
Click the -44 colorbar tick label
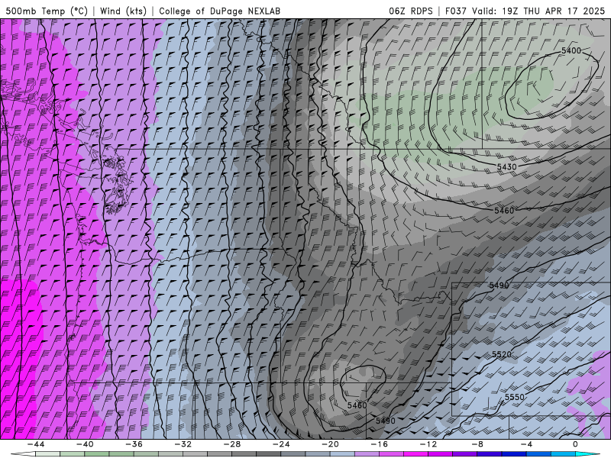tap(36, 444)
